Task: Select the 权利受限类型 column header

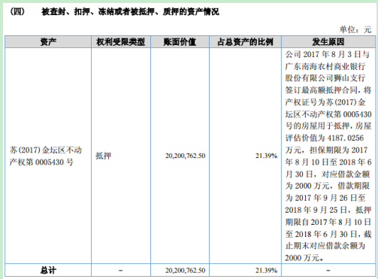Action: coord(121,42)
